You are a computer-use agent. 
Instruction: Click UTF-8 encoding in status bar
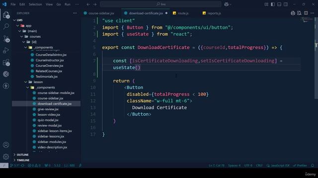(x=248, y=165)
